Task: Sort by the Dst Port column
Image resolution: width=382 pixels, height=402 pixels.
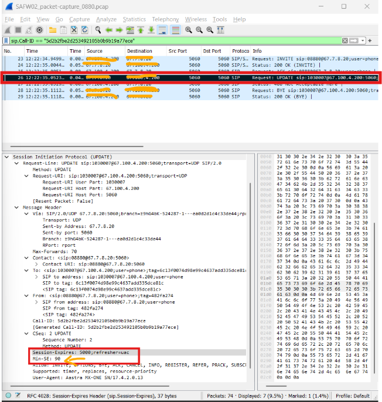Action: [216, 51]
